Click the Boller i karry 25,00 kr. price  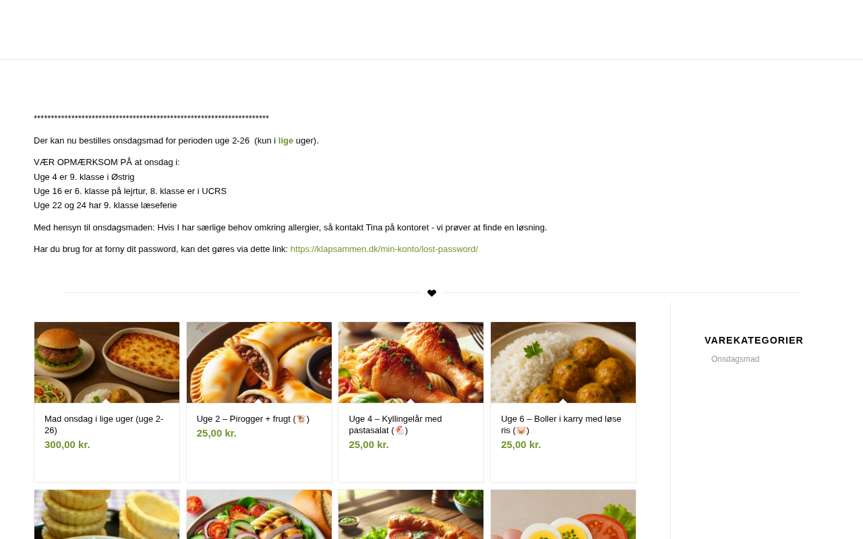(x=520, y=445)
